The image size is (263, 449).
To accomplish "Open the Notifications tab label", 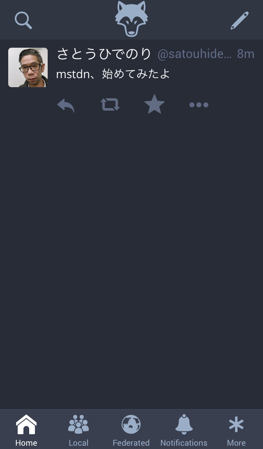I will coord(184,443).
